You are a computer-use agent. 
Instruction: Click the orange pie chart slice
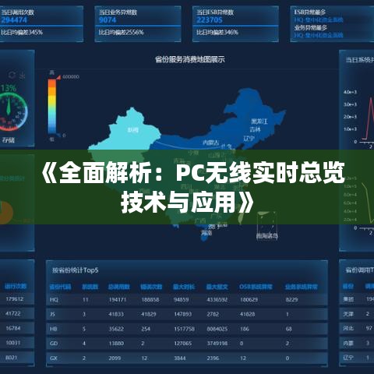click(6, 213)
